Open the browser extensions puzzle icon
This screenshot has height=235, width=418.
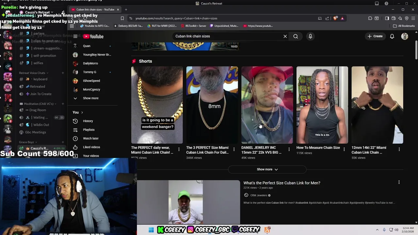pos(370,18)
